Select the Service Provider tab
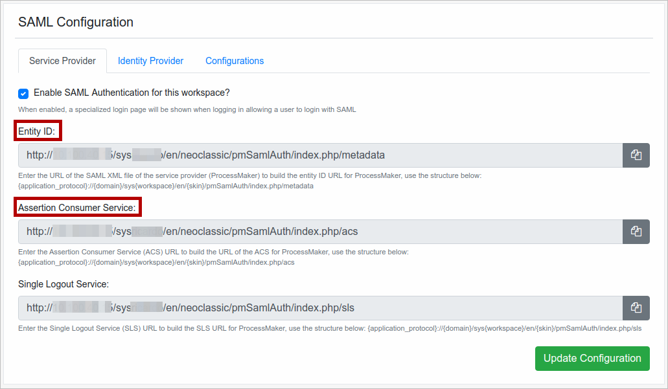 click(62, 61)
